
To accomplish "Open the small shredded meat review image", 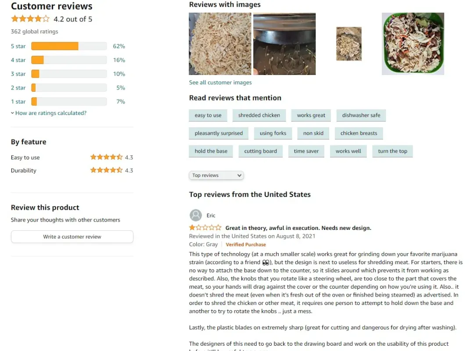I will (349, 44).
